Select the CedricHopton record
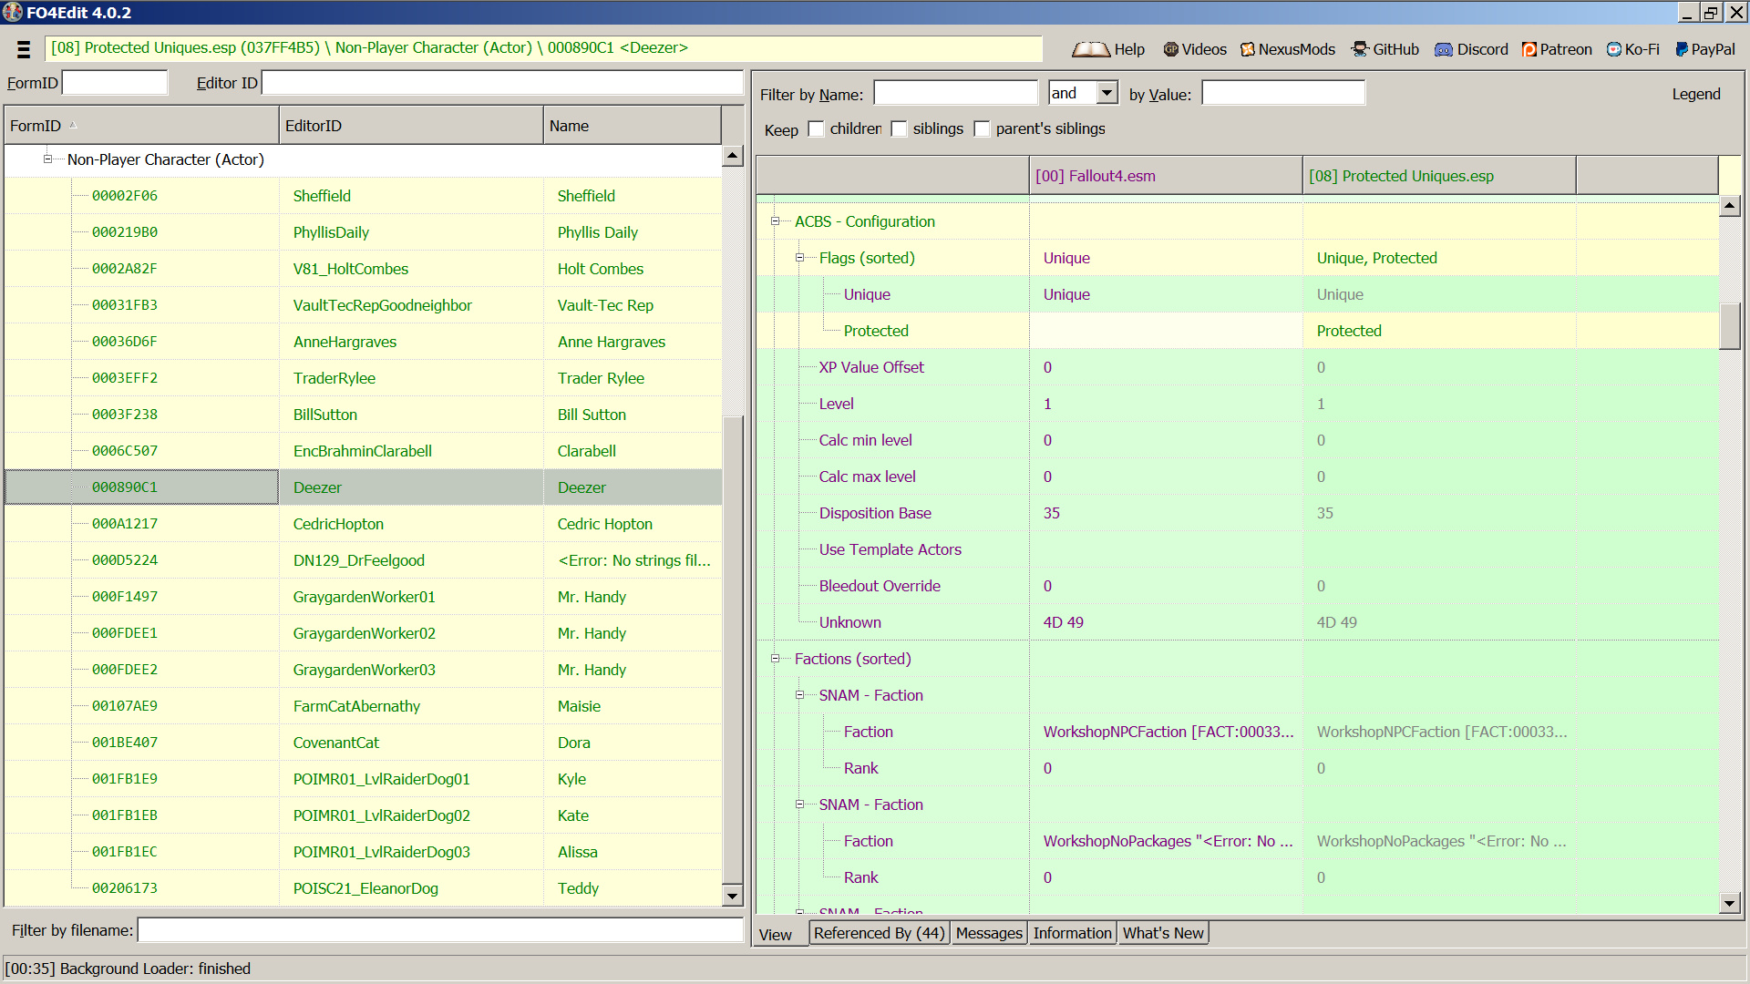This screenshot has height=984, width=1750. [x=364, y=524]
